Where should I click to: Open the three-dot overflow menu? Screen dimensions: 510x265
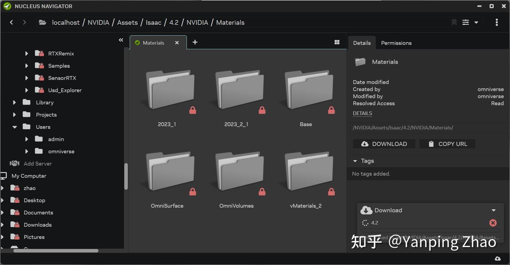click(x=496, y=22)
